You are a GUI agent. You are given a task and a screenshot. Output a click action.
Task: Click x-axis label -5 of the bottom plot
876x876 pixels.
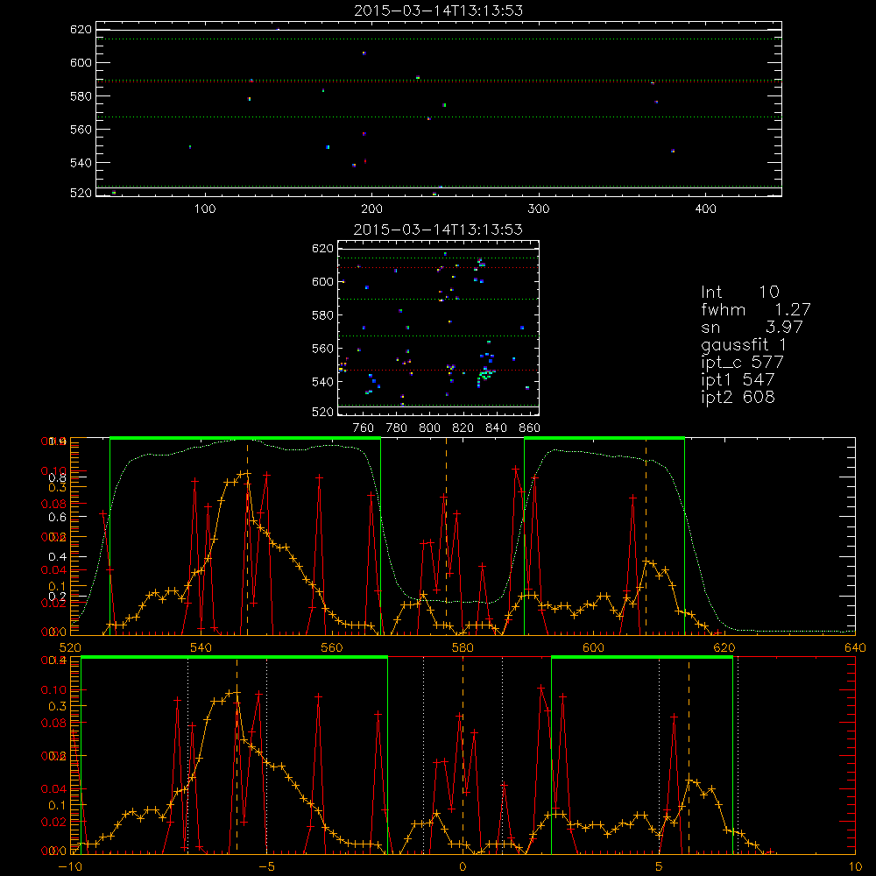tap(267, 867)
